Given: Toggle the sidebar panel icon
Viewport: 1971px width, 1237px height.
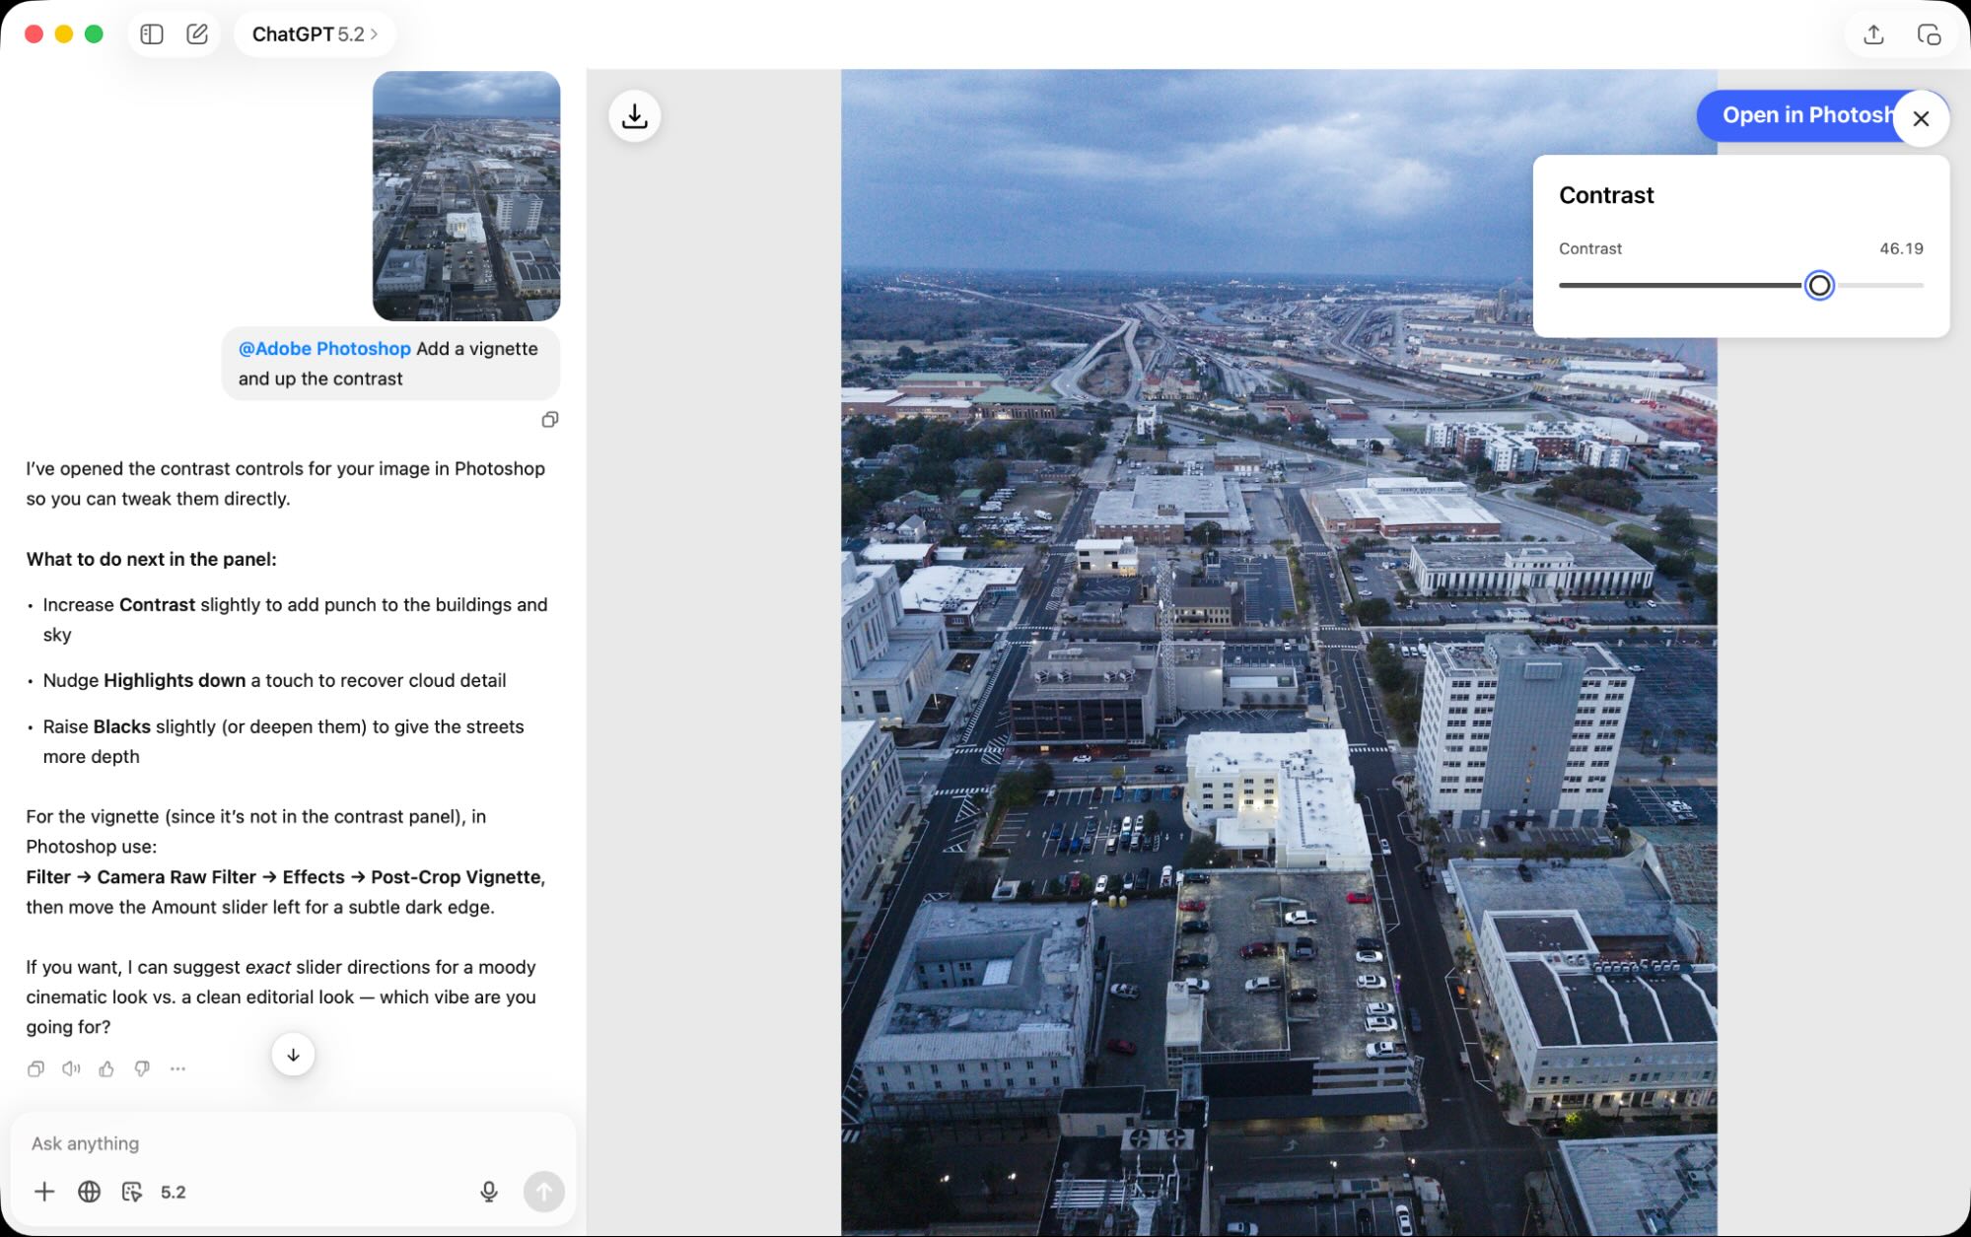Looking at the screenshot, I should [x=152, y=34].
